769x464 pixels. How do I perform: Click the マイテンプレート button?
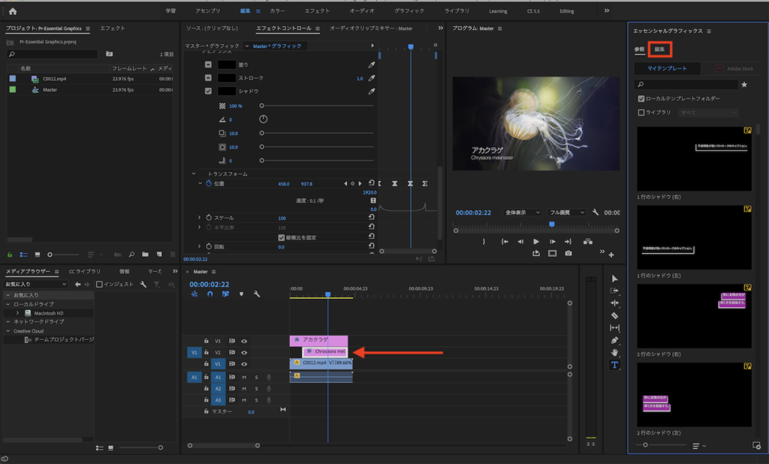coord(668,68)
